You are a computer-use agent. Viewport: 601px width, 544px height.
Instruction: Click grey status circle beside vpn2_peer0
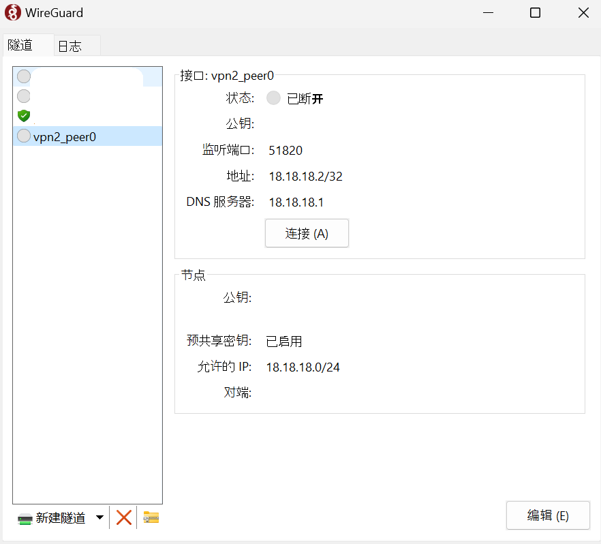click(x=24, y=136)
